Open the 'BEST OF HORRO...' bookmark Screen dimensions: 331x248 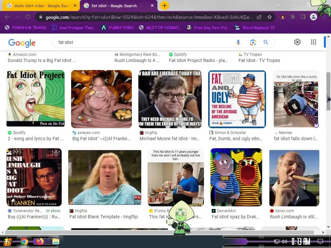(160, 28)
